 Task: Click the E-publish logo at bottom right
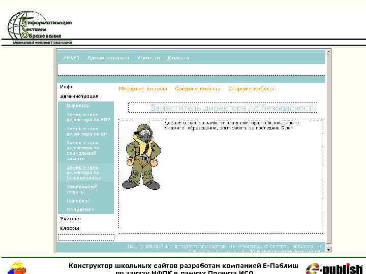pyautogui.click(x=335, y=268)
